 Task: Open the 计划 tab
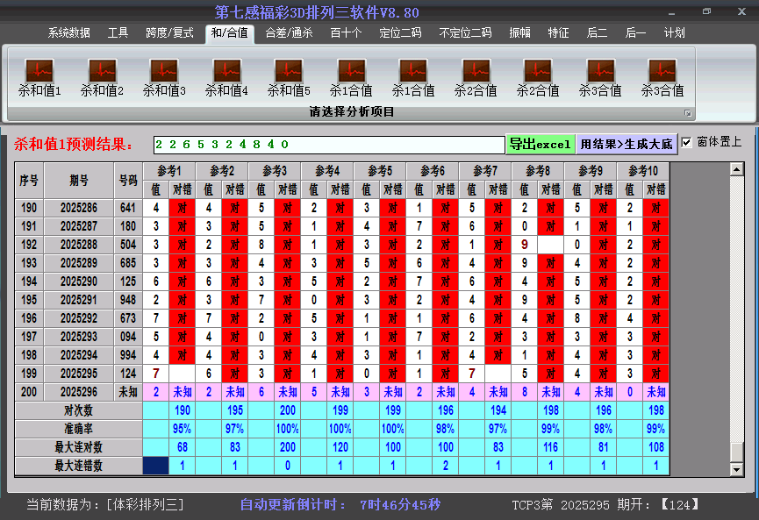[x=674, y=33]
